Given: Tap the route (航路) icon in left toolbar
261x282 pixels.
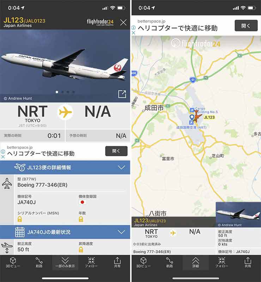Looking at the screenshot, I should (x=39, y=262).
